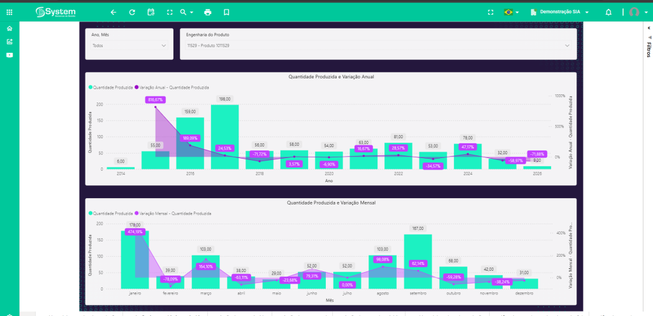
Task: Bookmark this dashboard
Action: click(x=226, y=12)
